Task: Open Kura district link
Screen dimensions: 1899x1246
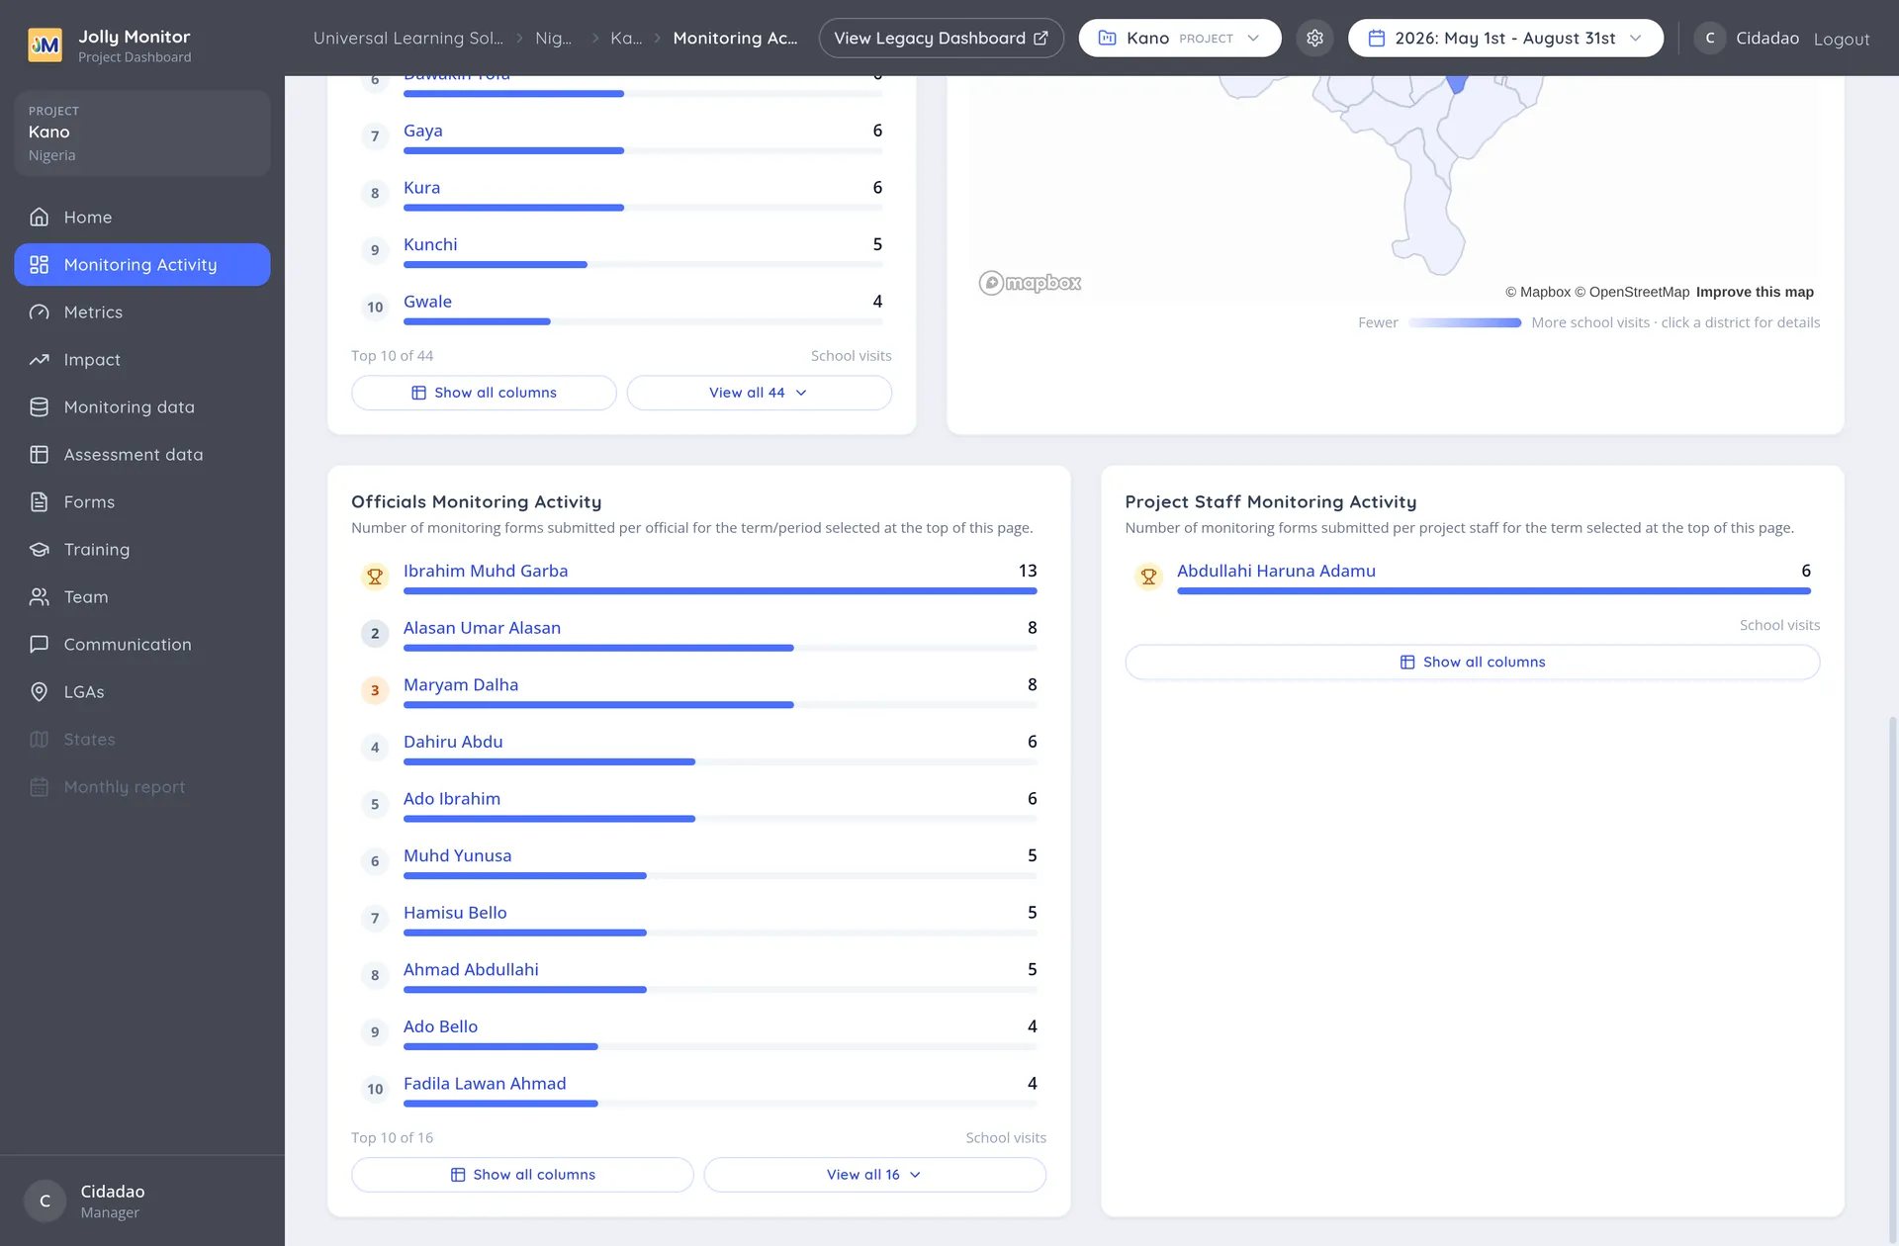Action: tap(421, 187)
